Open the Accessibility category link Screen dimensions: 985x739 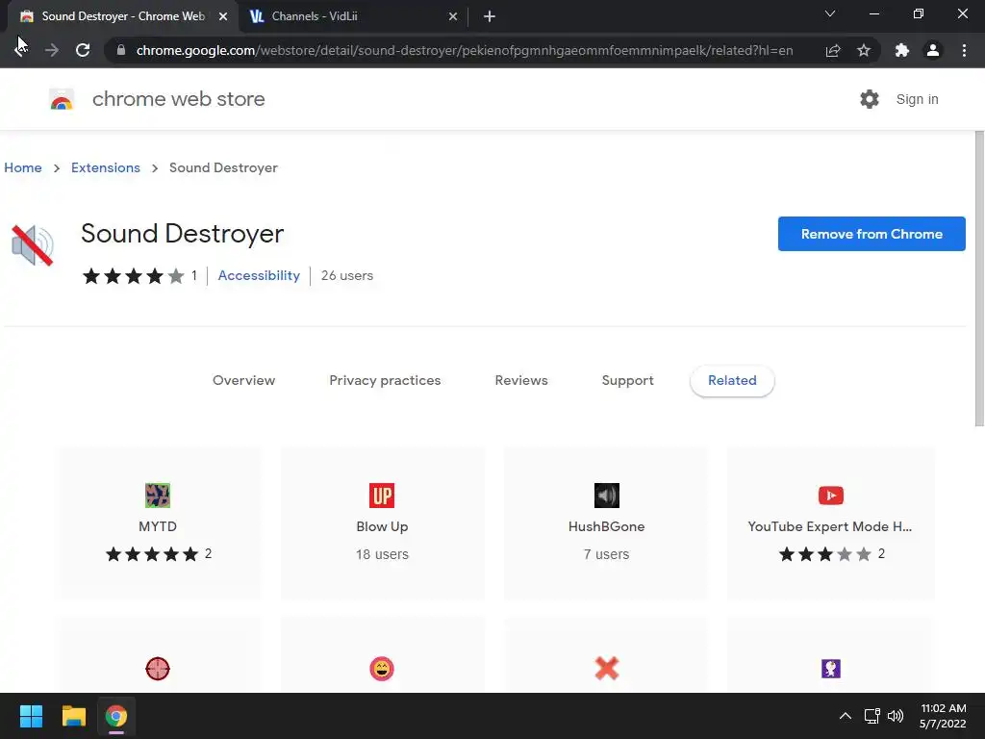click(259, 275)
